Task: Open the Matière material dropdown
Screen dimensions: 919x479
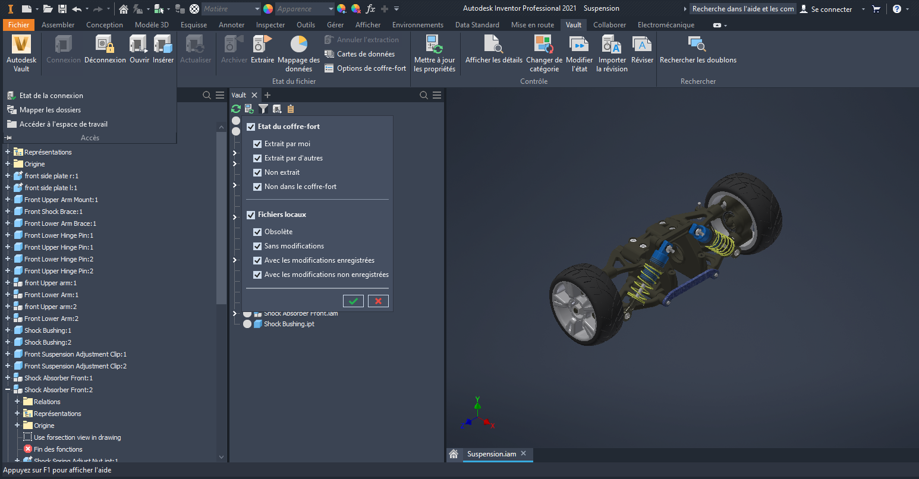Action: coord(231,9)
